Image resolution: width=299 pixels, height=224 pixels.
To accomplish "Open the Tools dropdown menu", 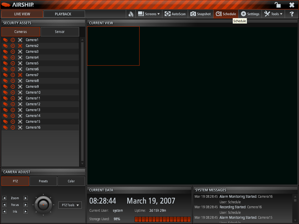I will click(x=273, y=14).
